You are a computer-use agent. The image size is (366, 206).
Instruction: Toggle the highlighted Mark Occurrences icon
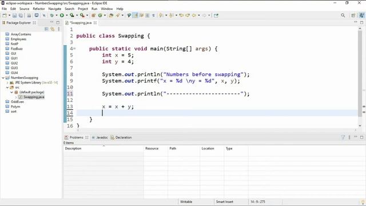click(135, 15)
